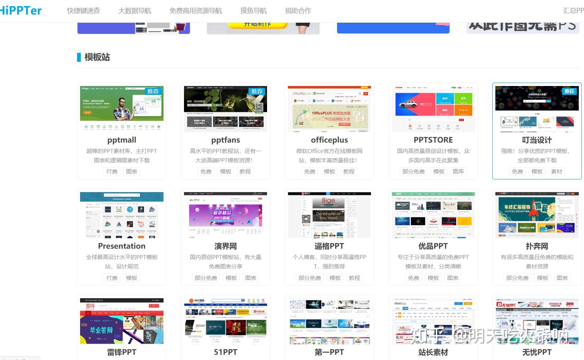Click the officeplus title link
Screen dimensions: 584x360
[x=329, y=140]
